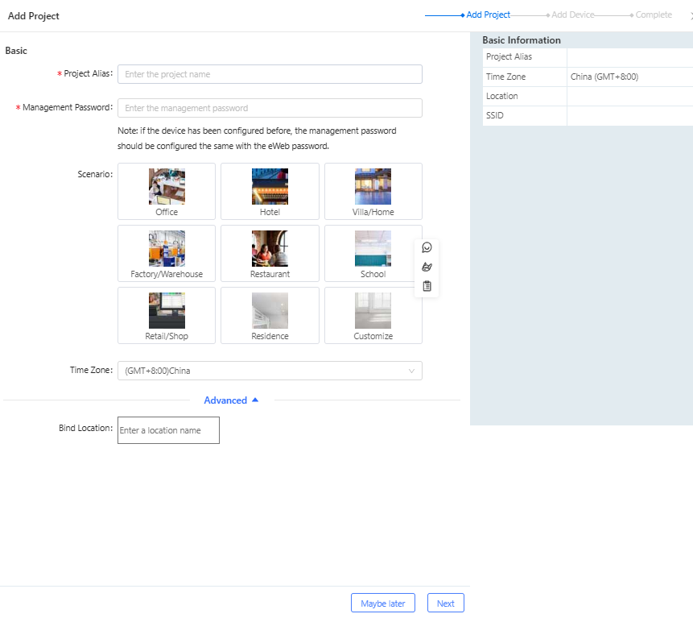Image resolution: width=693 pixels, height=618 pixels.
Task: Select the Factory/Warehouse scenario
Action: point(167,253)
